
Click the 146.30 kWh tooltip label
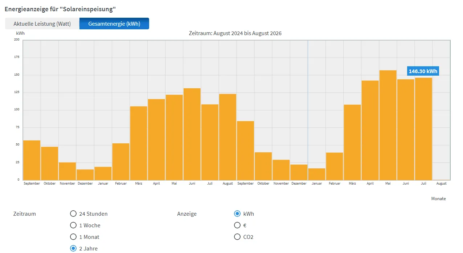pyautogui.click(x=423, y=71)
